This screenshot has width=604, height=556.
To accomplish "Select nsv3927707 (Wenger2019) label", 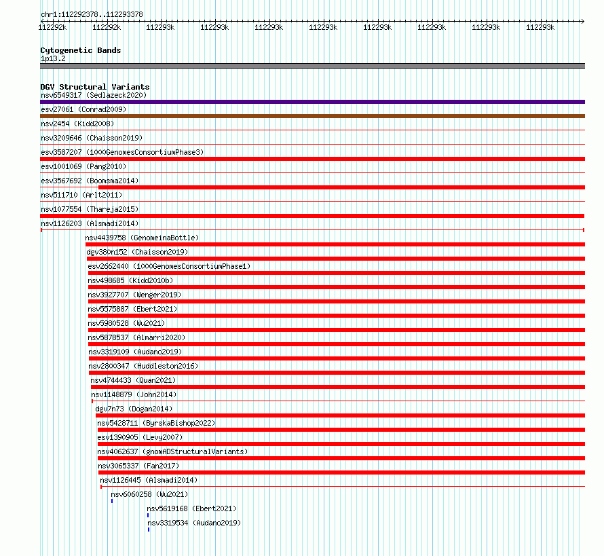I will point(134,295).
